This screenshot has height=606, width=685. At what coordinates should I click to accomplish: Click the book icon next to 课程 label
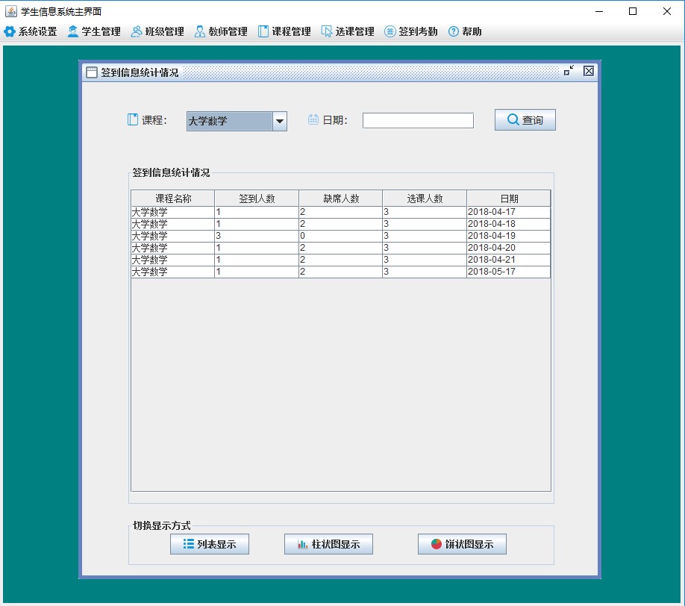click(x=132, y=119)
